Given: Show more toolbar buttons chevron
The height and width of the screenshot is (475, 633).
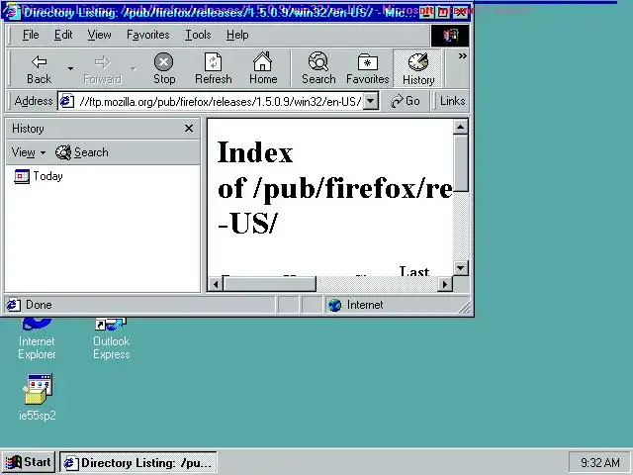Looking at the screenshot, I should coord(462,56).
